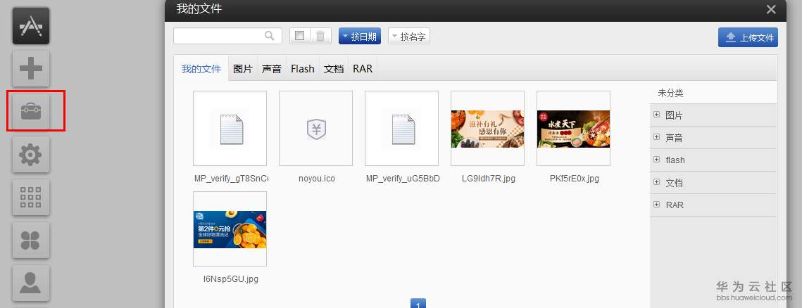Click the noyou.ico file name
This screenshot has height=308, width=802.
tap(317, 179)
